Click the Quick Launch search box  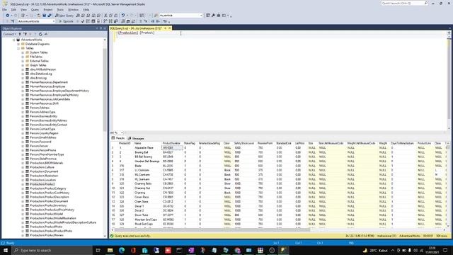(x=404, y=3)
